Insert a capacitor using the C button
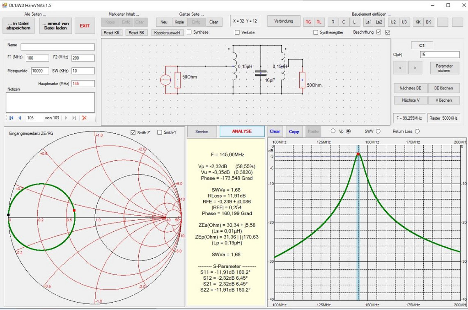 coord(344,22)
